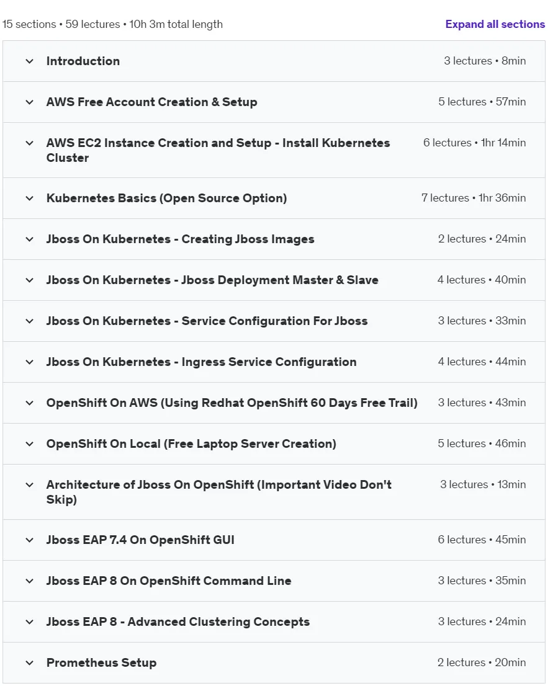
Task: Click chevron beside Ingress Service Configuration
Action: 29,362
